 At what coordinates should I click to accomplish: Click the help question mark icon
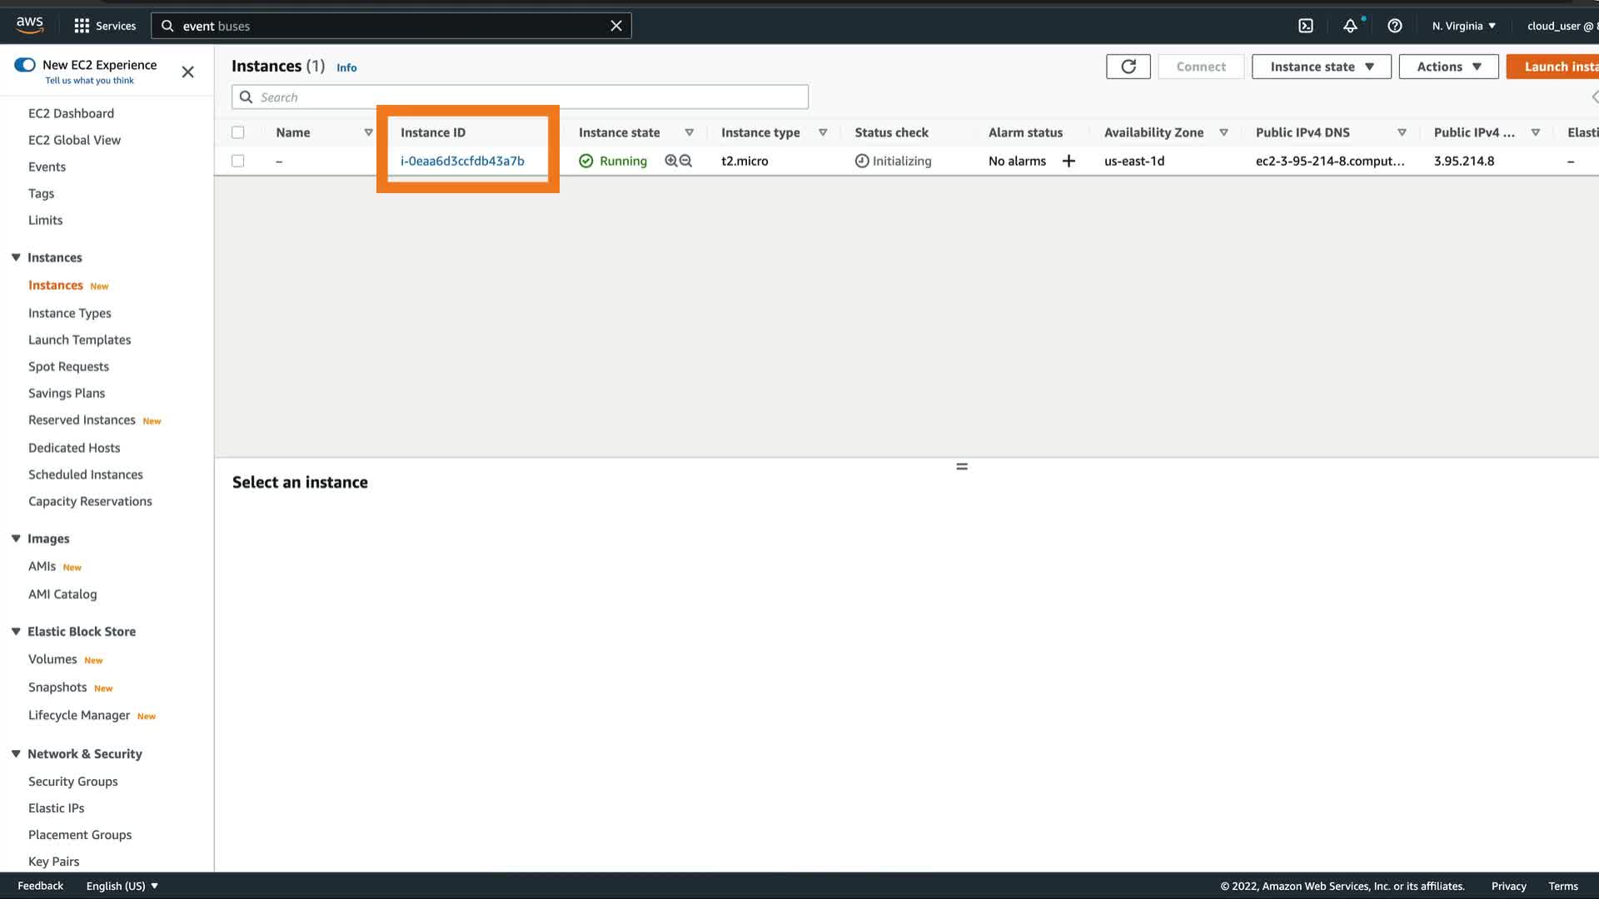[1394, 26]
